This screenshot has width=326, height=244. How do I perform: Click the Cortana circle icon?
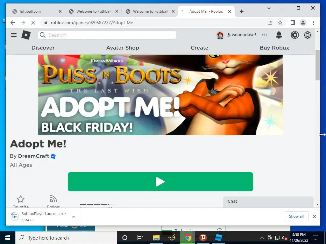click(x=125, y=238)
